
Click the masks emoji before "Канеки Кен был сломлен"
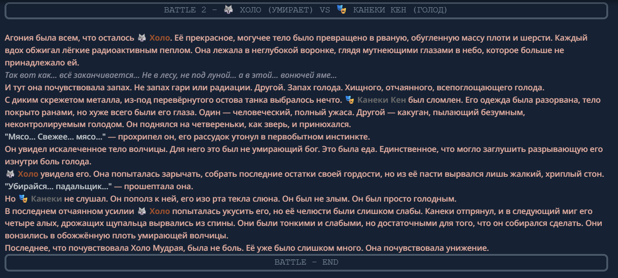point(350,100)
